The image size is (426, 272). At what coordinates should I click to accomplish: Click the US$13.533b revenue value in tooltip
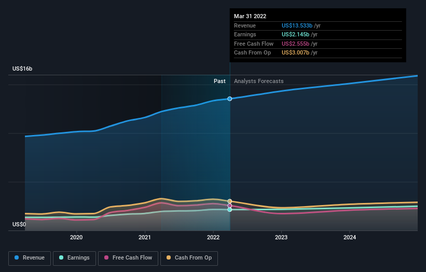(x=297, y=25)
